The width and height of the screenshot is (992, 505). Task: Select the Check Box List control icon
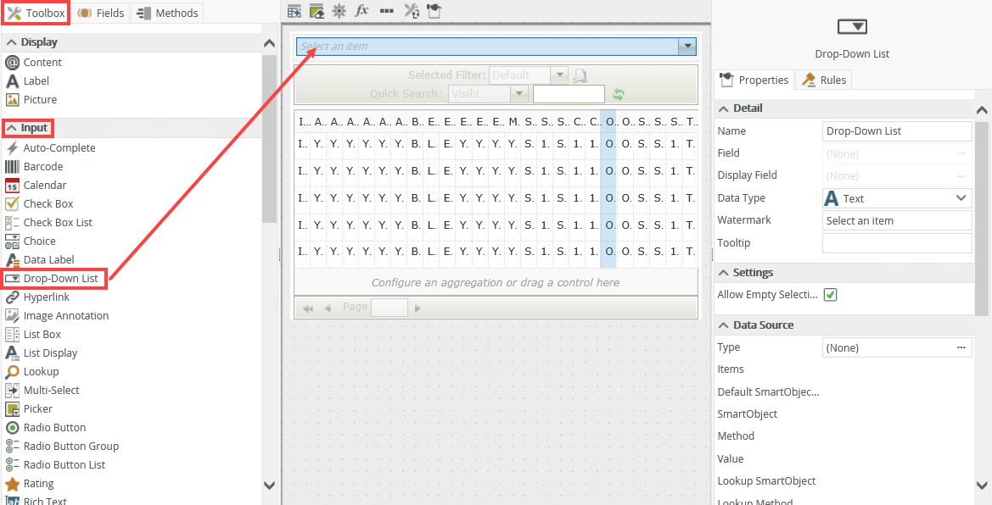pyautogui.click(x=12, y=223)
